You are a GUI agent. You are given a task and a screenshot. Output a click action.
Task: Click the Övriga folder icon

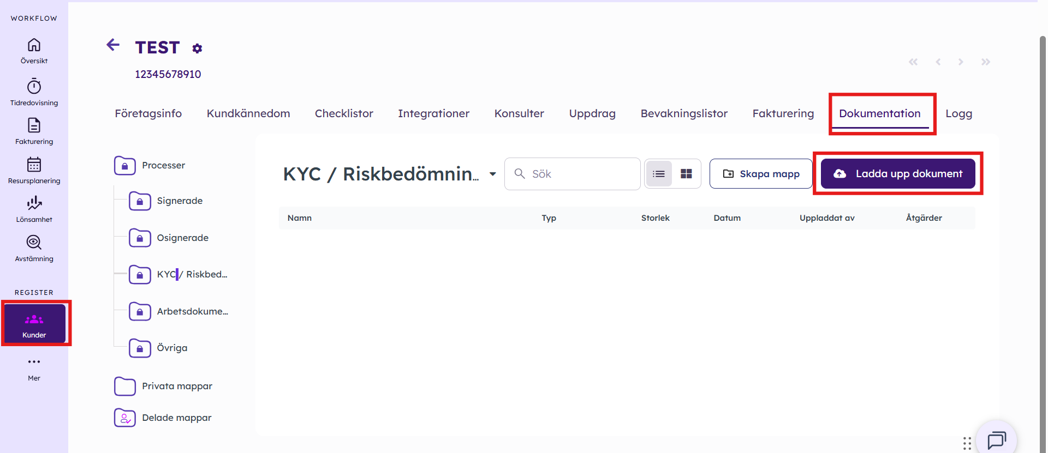pos(140,348)
